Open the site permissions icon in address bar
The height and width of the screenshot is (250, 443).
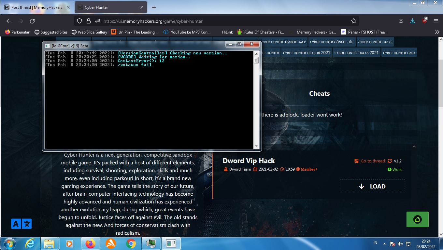pos(97,21)
